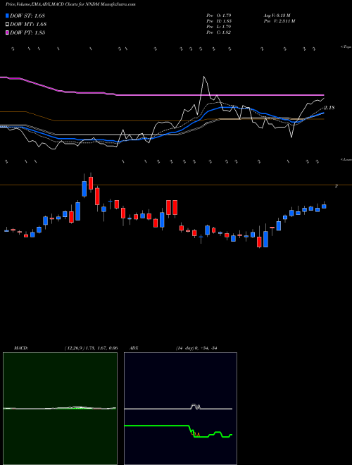The height and width of the screenshot is (465, 352).
Task: Select the 'DOW ST: 1.68' legend label
Action: (x=28, y=15)
